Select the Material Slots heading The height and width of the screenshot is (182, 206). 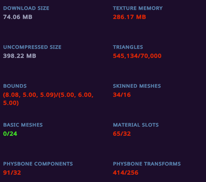click(x=136, y=125)
